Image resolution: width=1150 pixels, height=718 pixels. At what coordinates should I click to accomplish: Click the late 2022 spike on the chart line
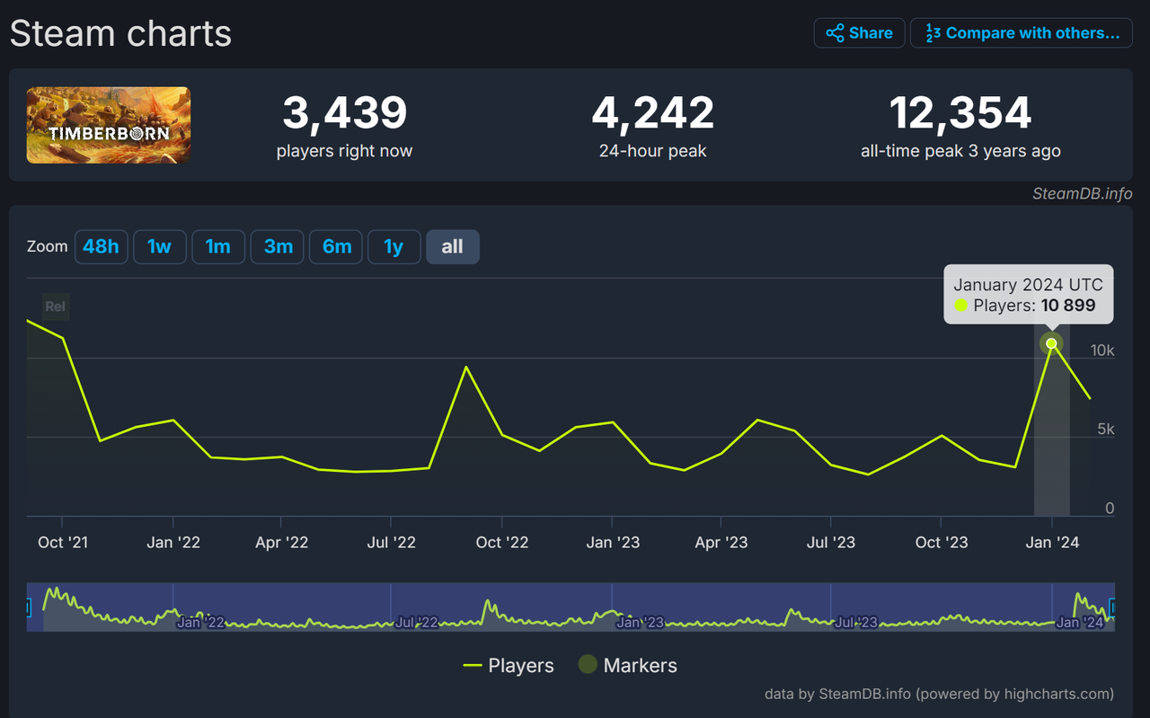click(x=465, y=367)
